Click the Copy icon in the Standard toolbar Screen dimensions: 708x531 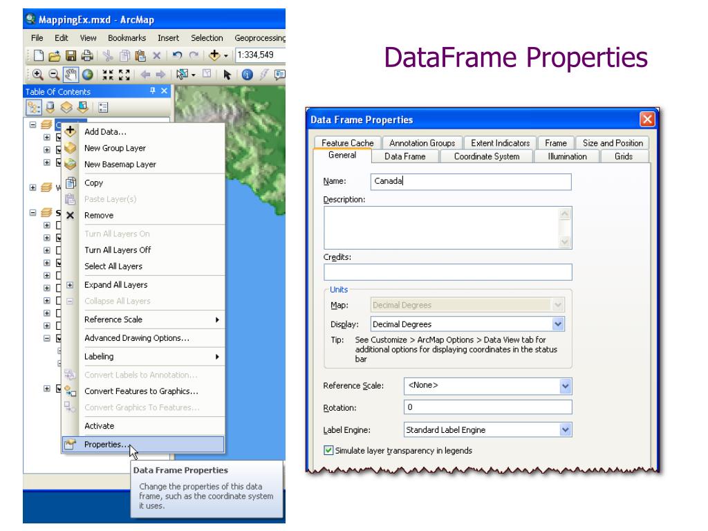click(124, 55)
